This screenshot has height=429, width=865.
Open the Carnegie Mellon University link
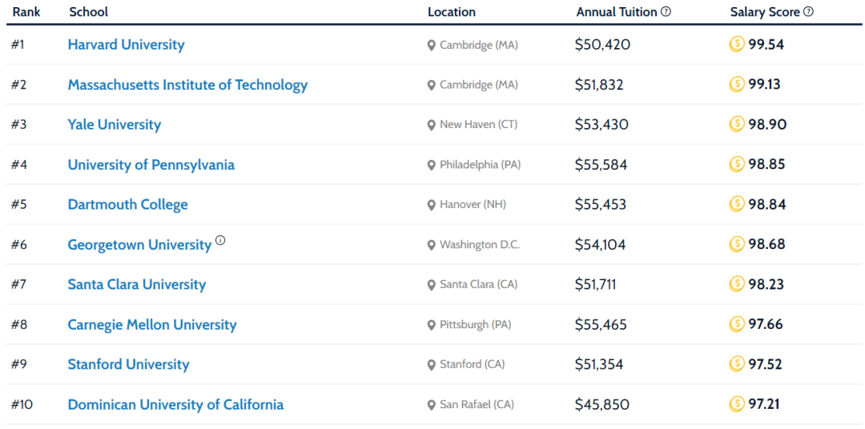pyautogui.click(x=152, y=325)
